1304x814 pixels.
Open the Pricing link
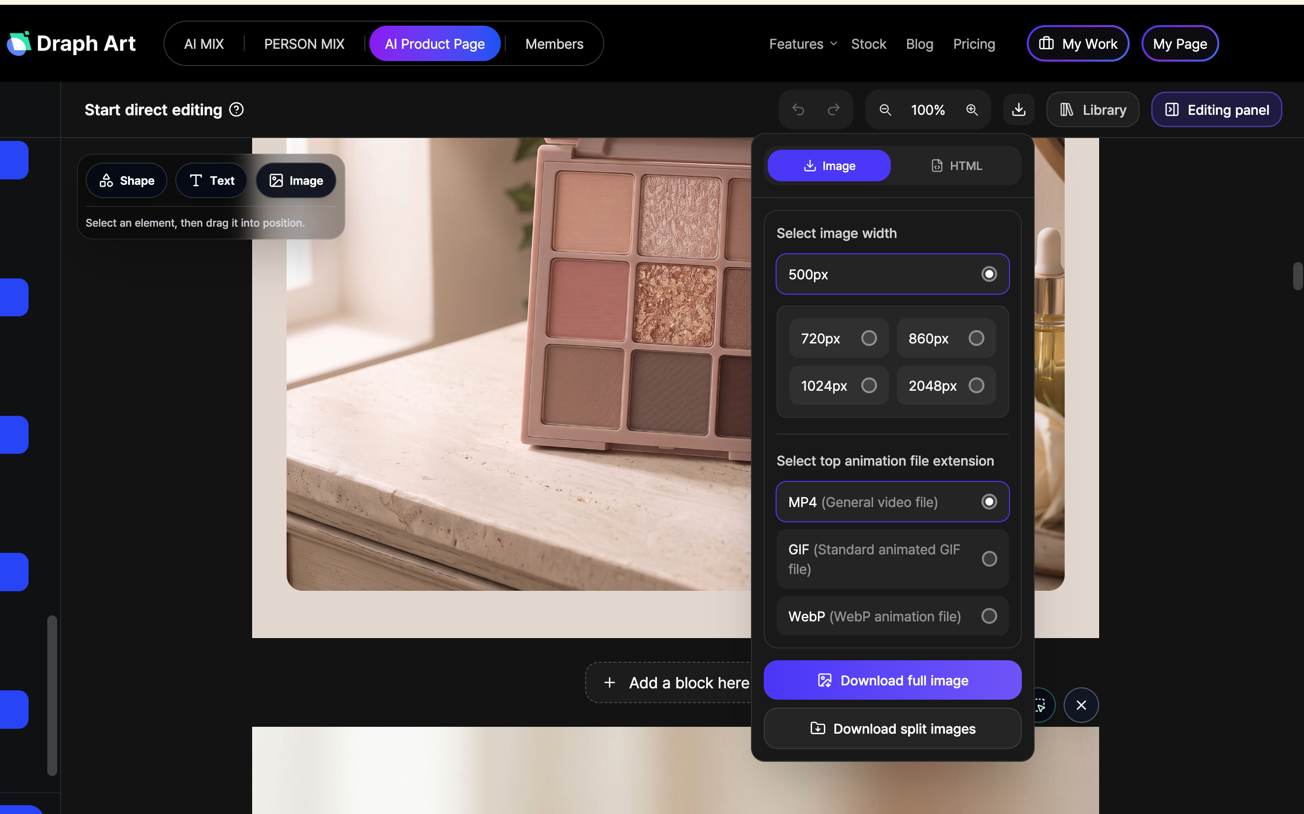974,43
